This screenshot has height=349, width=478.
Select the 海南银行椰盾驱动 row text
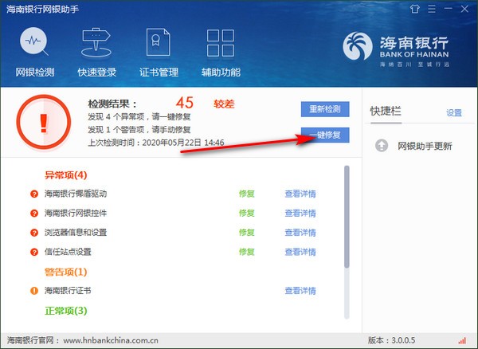click(76, 194)
